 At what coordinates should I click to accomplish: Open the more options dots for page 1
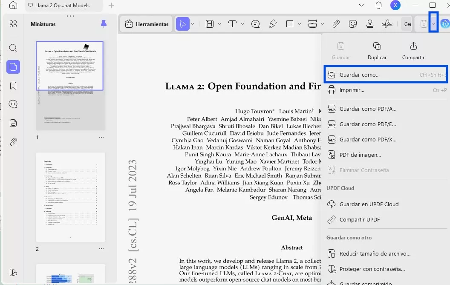tap(101, 137)
